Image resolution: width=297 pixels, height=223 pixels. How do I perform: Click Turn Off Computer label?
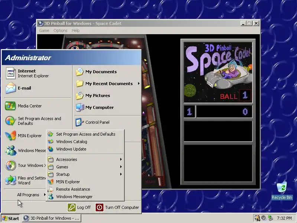pos(122,207)
